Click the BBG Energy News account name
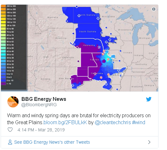The image size is (167, 150). (x=44, y=99)
